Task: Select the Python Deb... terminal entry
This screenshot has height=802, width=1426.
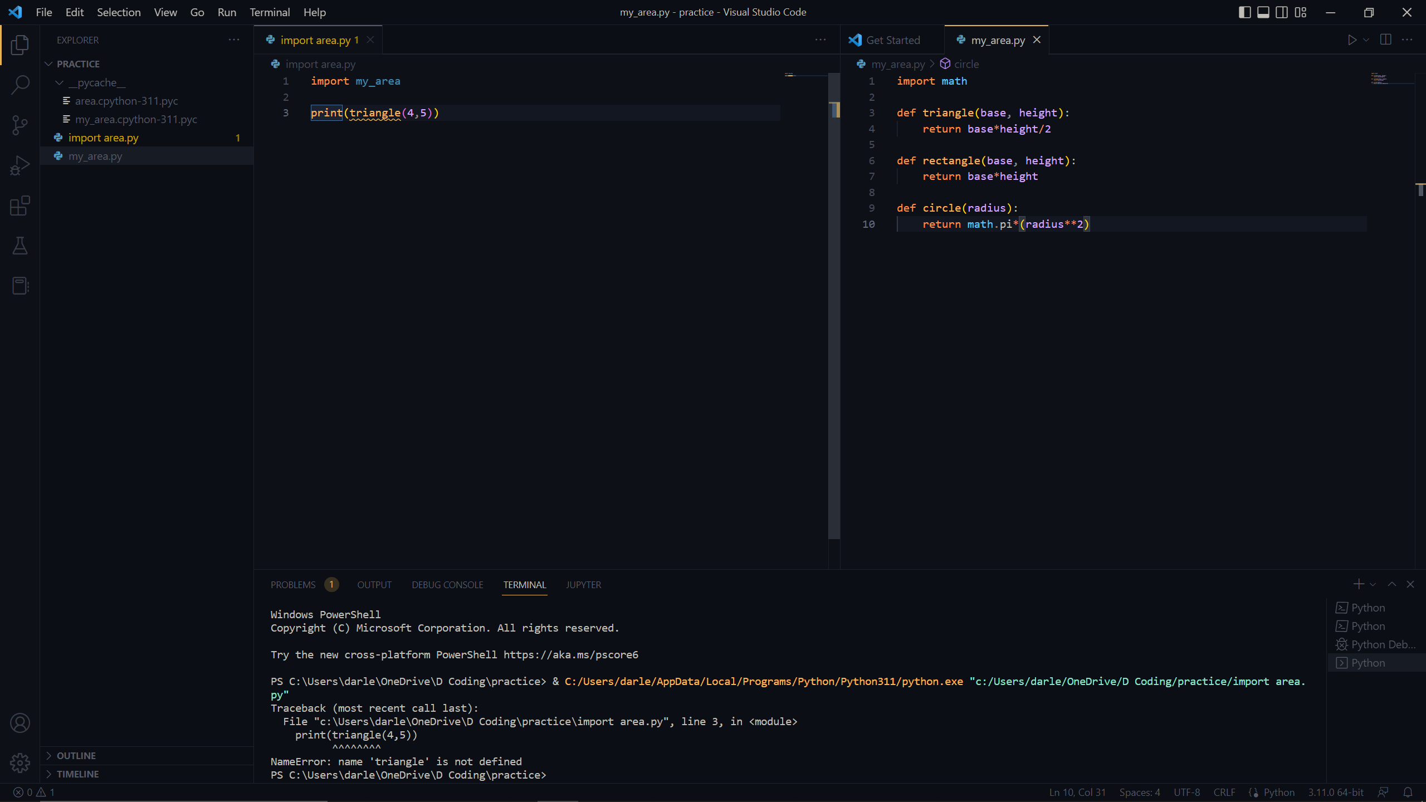Action: coord(1376,644)
